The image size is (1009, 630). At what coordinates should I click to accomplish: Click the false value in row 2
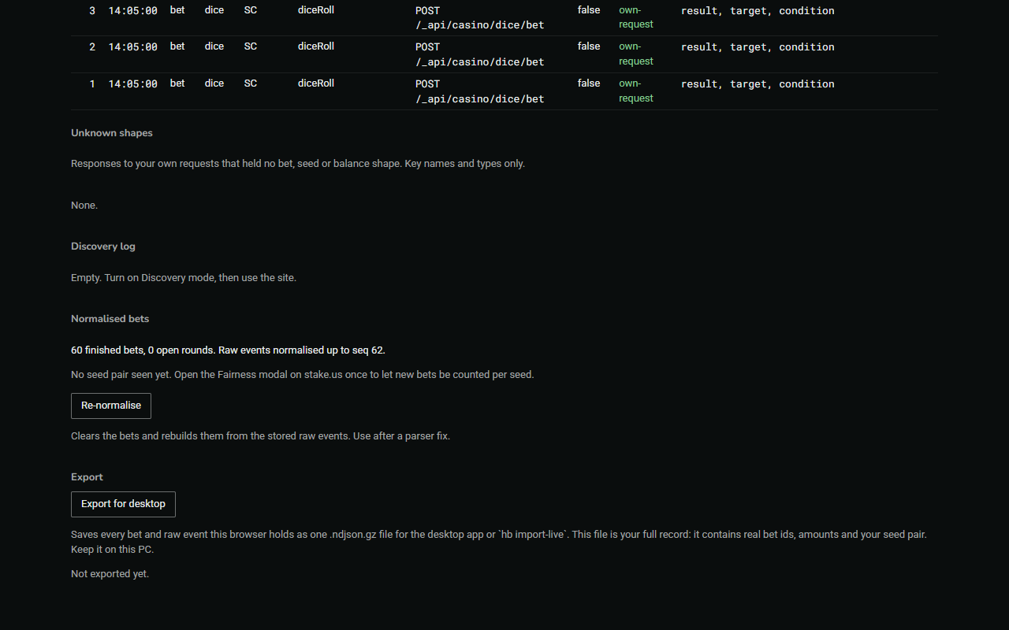coord(589,46)
